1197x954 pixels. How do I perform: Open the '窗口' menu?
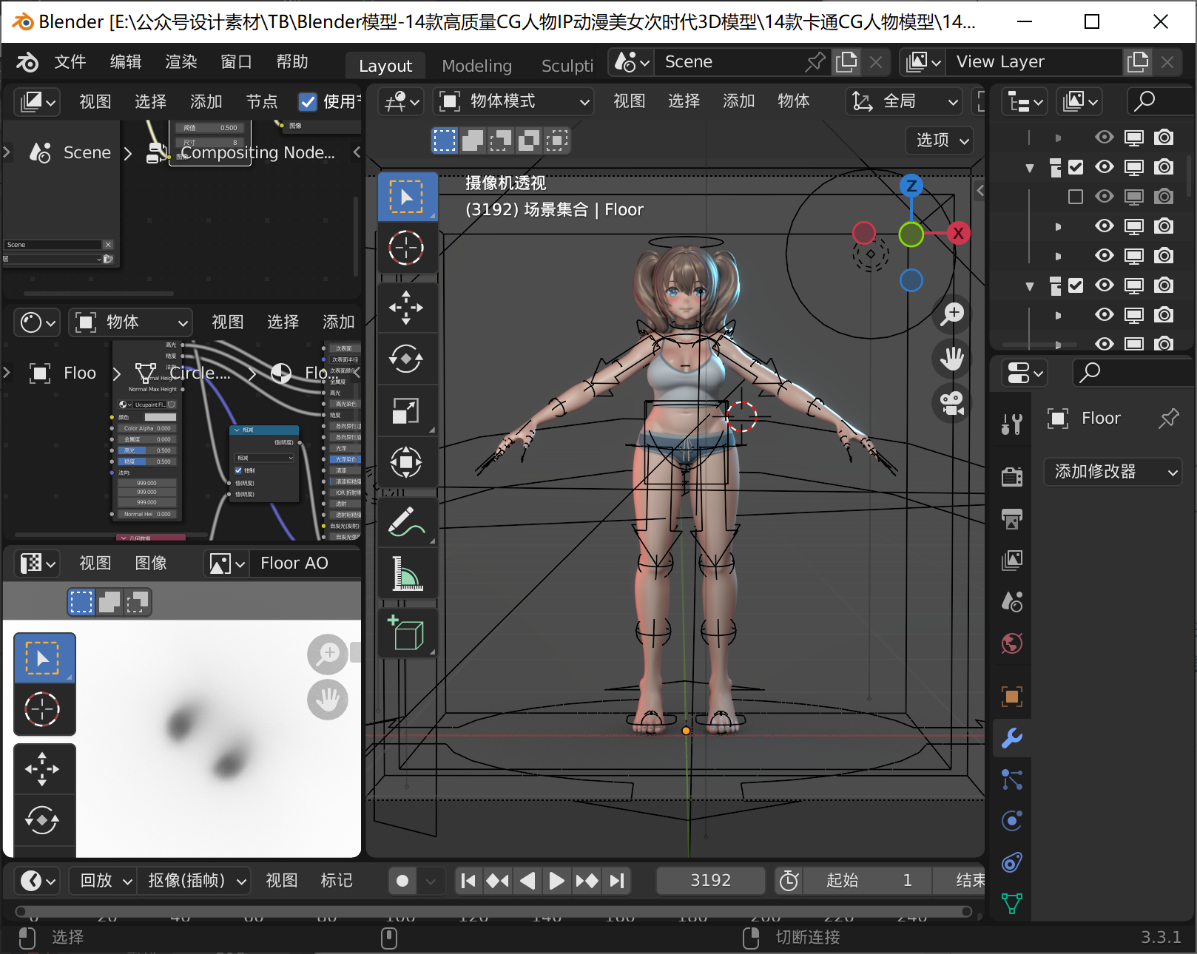coord(237,62)
